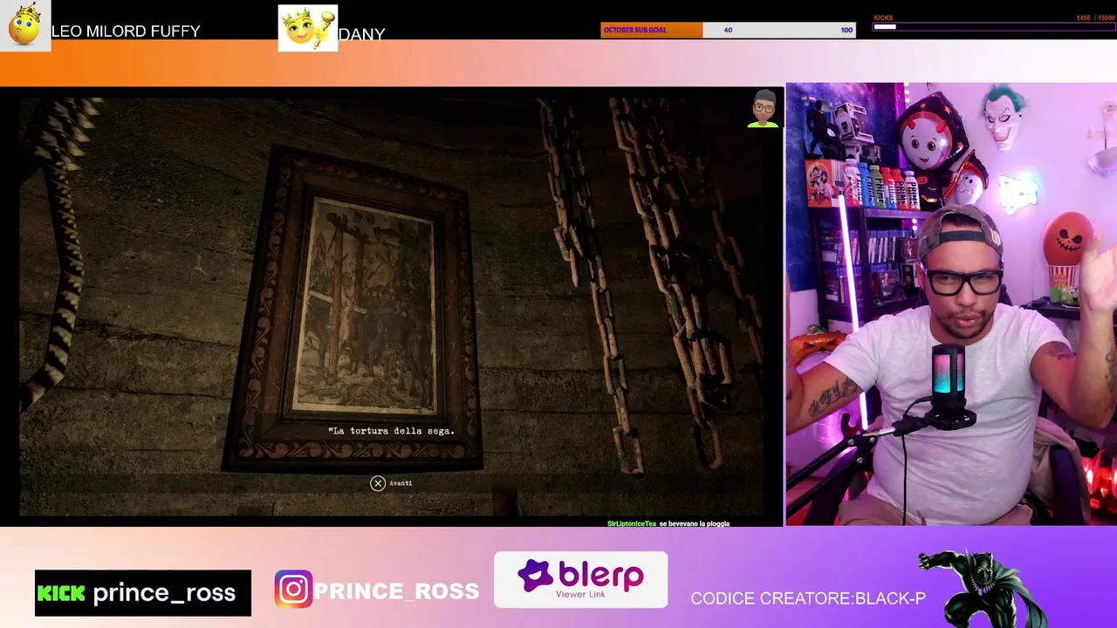
Task: Click the framed painting in the game
Action: 353,310
